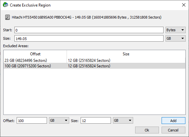
Task: Open the Start unit Bytes dropdown
Action: (x=176, y=30)
